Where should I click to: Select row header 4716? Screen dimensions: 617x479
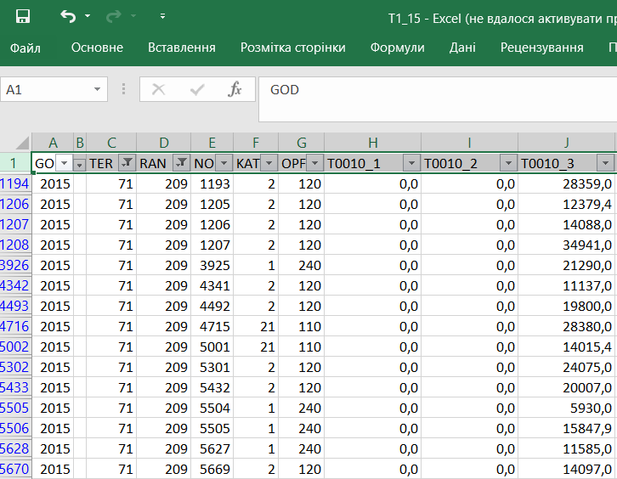[15, 326]
